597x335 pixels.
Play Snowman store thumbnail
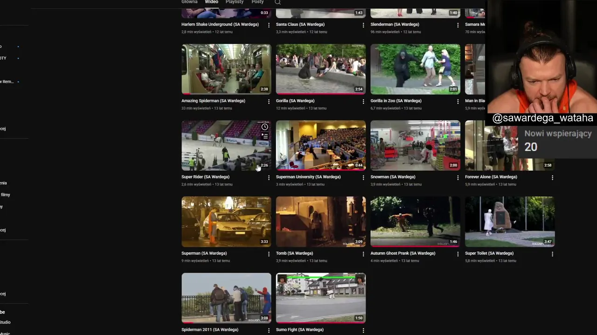point(415,146)
